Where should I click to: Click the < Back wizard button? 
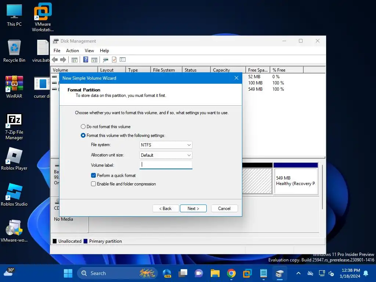166,209
